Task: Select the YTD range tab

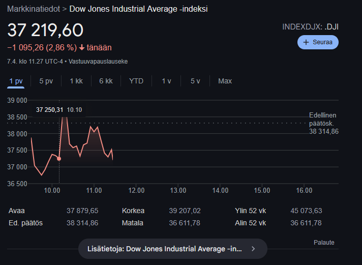Action: click(136, 81)
